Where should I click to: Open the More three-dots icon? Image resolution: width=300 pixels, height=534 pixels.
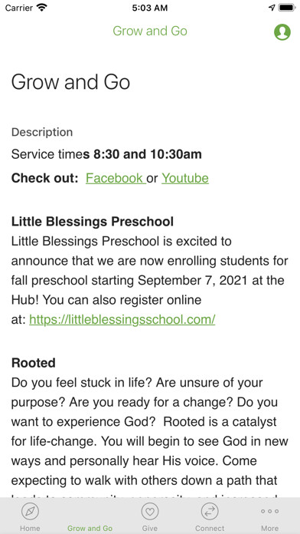click(x=269, y=511)
